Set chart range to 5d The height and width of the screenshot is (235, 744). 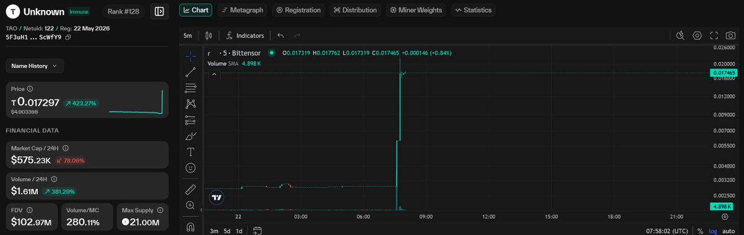(227, 231)
